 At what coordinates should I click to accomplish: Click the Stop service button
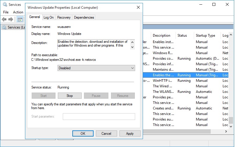point(70,95)
